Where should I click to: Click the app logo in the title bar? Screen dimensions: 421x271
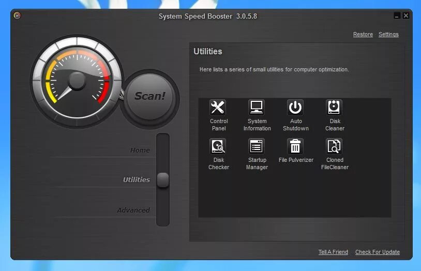pyautogui.click(x=17, y=16)
